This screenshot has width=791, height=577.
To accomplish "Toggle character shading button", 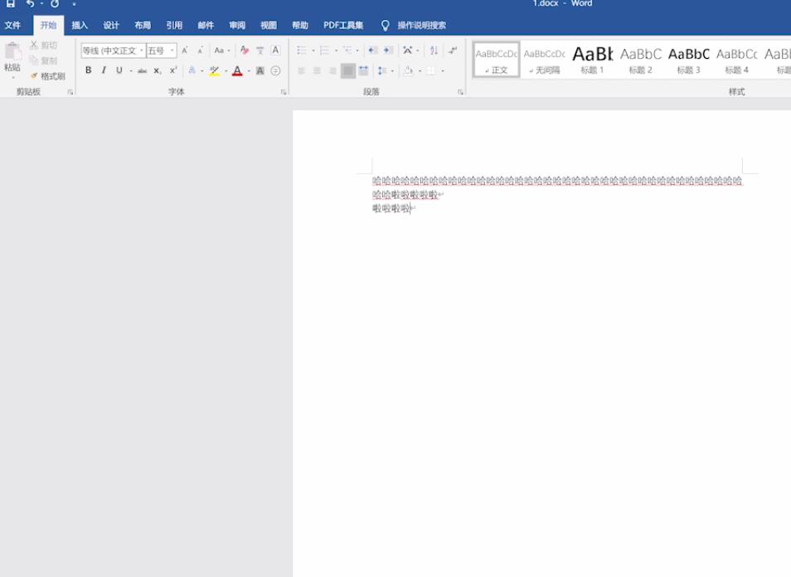I will tap(260, 71).
